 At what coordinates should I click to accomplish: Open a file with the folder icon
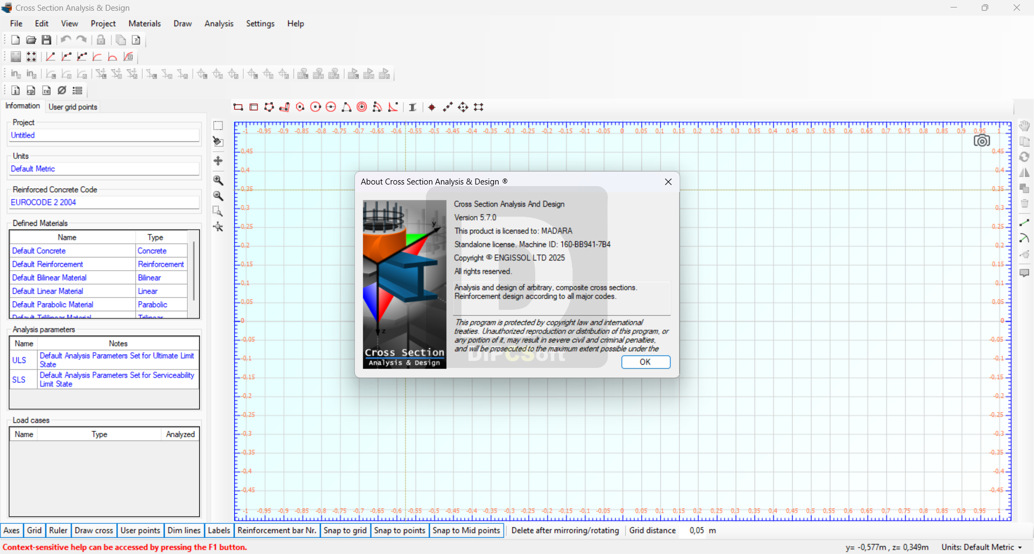click(x=31, y=40)
